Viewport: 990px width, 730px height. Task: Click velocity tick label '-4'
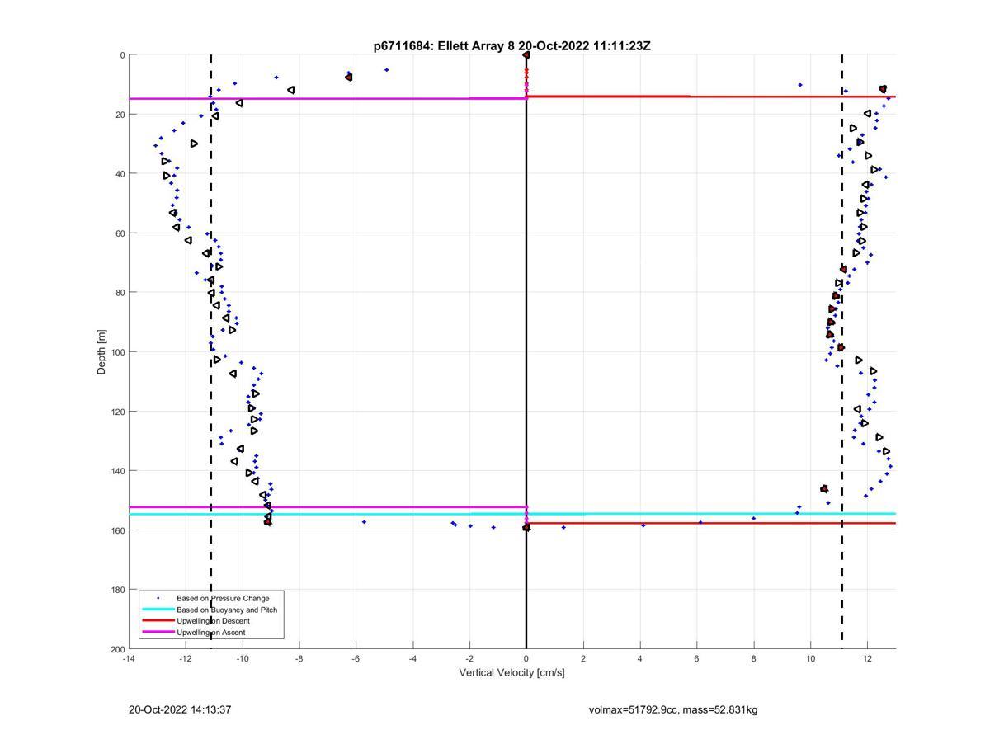412,658
